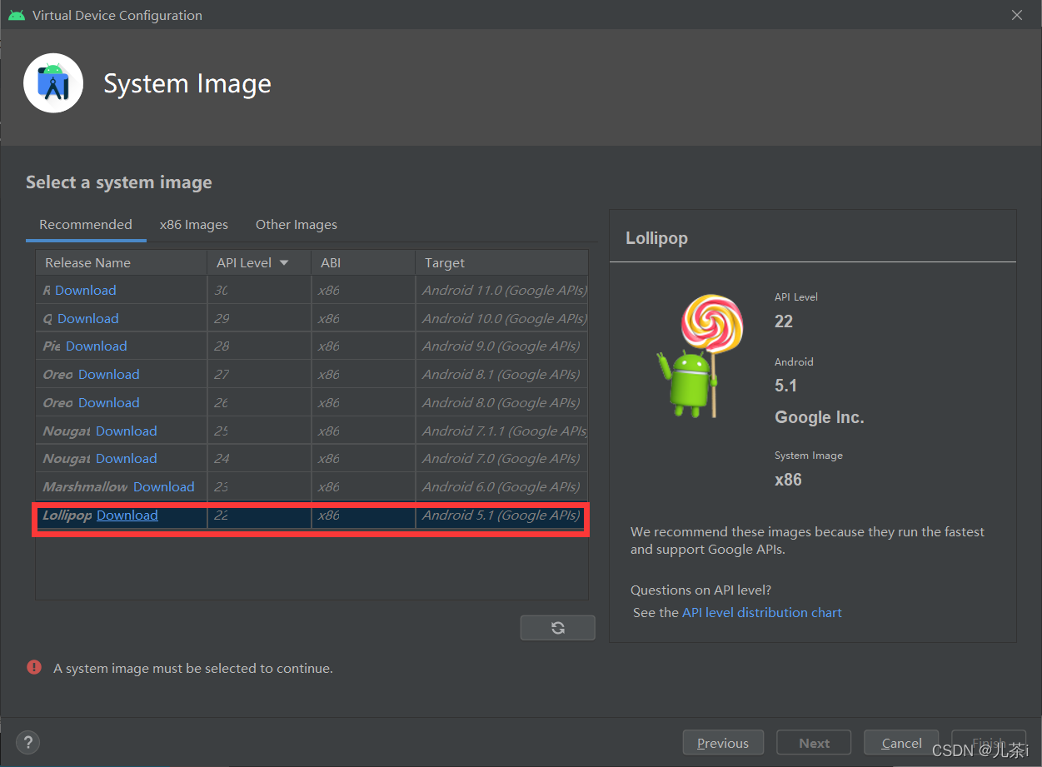This screenshot has width=1042, height=767.
Task: Switch to the Other Images tab
Action: (297, 225)
